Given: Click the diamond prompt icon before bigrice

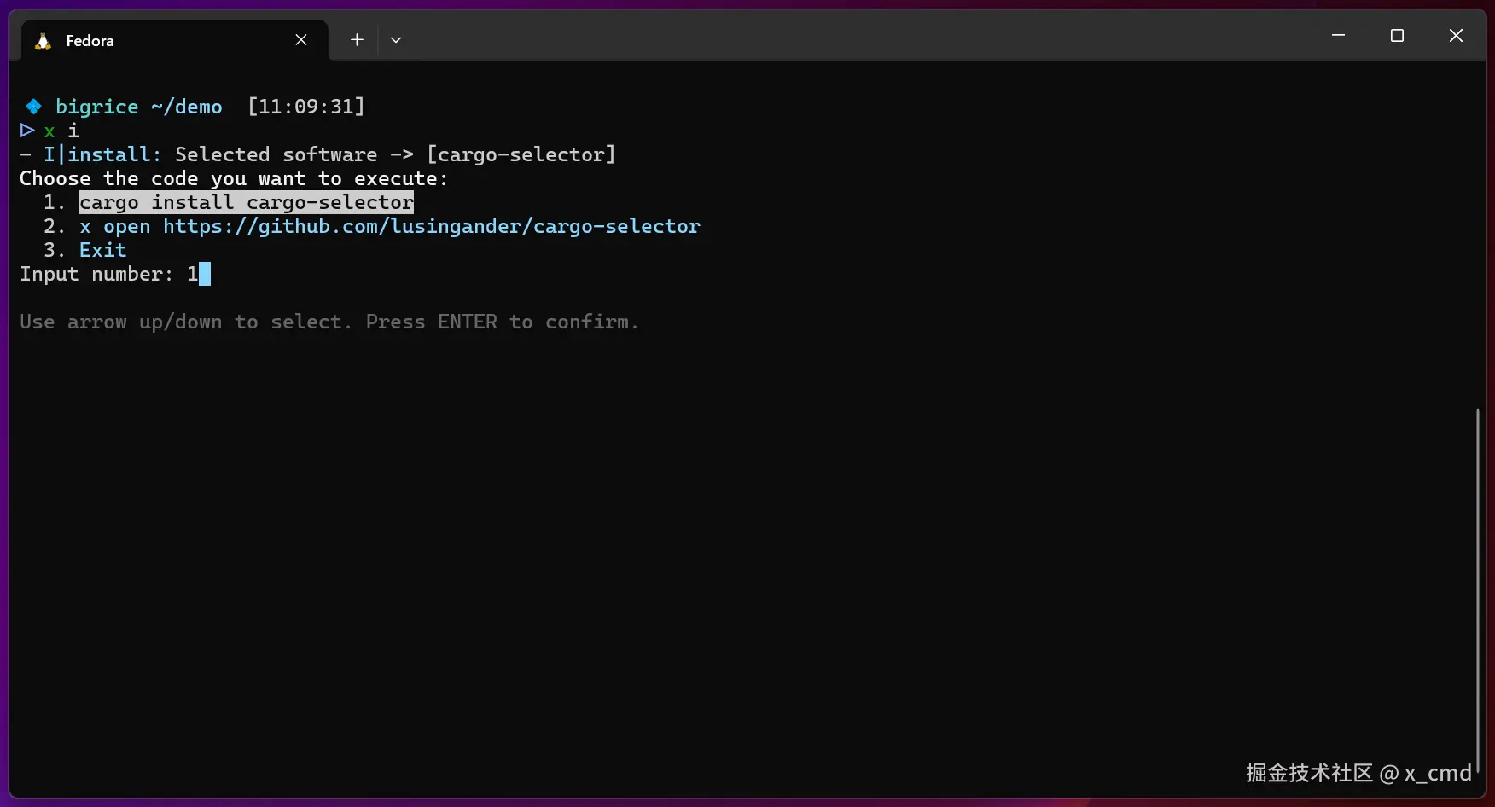Looking at the screenshot, I should tap(32, 106).
